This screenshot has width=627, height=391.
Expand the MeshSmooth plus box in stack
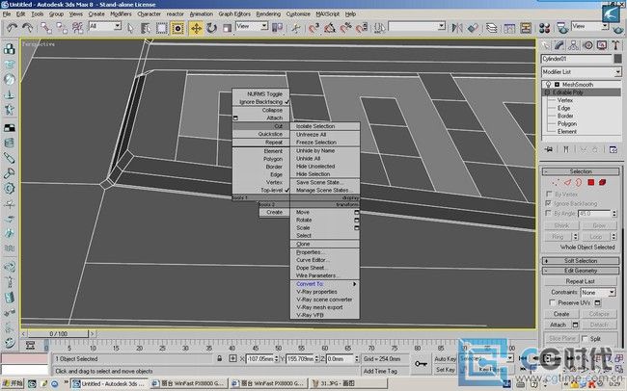coord(557,85)
